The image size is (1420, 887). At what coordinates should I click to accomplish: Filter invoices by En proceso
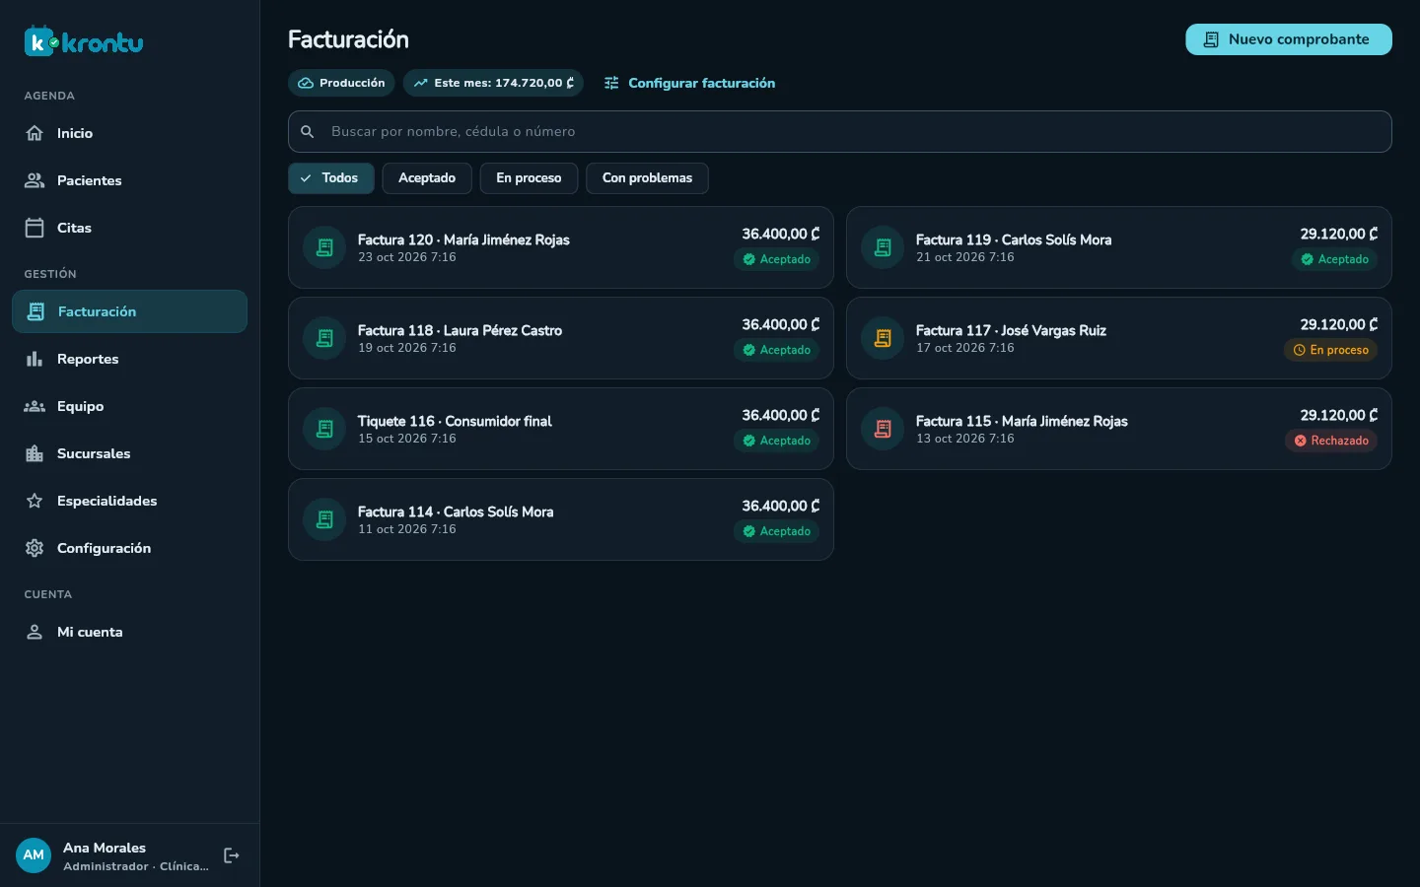click(x=529, y=178)
